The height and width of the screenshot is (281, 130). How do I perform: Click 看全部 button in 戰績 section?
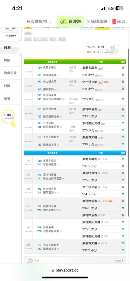(x=118, y=260)
